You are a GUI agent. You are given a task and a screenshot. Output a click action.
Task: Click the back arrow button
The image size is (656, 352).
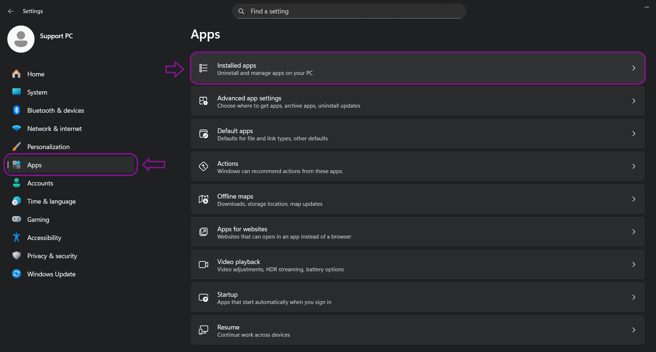(x=11, y=11)
